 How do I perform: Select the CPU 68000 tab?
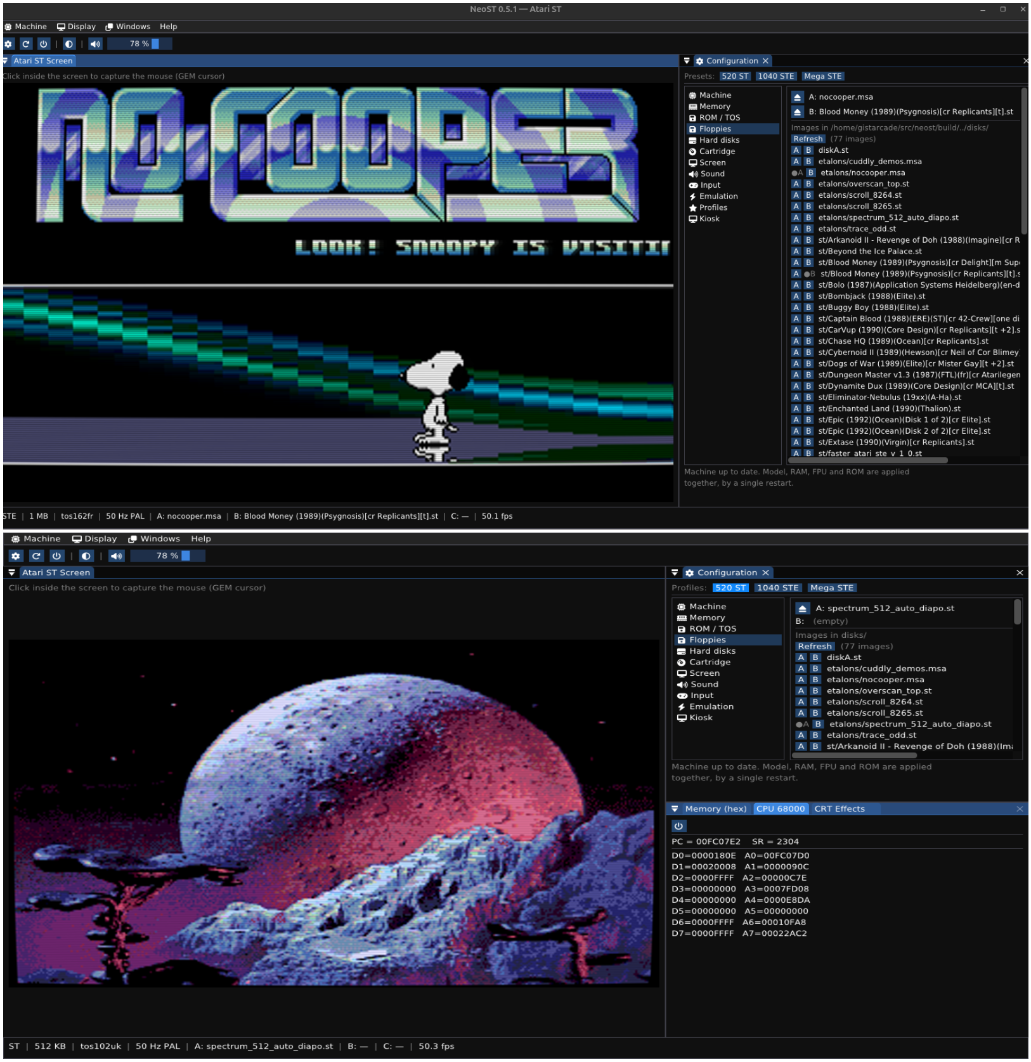click(x=781, y=809)
